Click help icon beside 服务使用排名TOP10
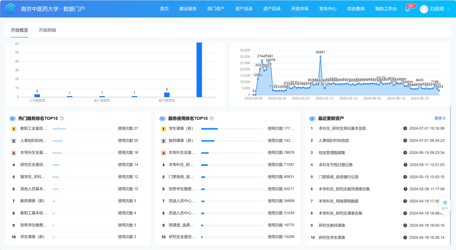Image resolution: width=456 pixels, height=250 pixels. pos(211,118)
